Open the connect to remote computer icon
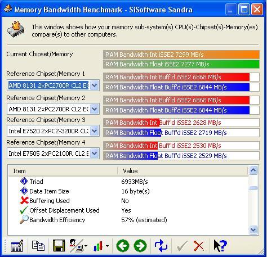Viewport: 267px width, 257px height. [76, 246]
